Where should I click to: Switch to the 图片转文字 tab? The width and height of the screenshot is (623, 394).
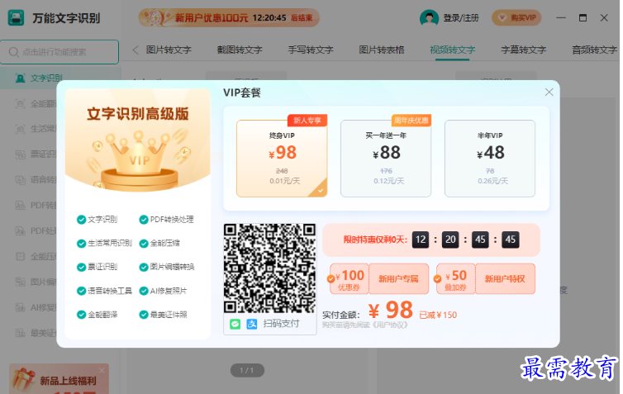tap(169, 50)
